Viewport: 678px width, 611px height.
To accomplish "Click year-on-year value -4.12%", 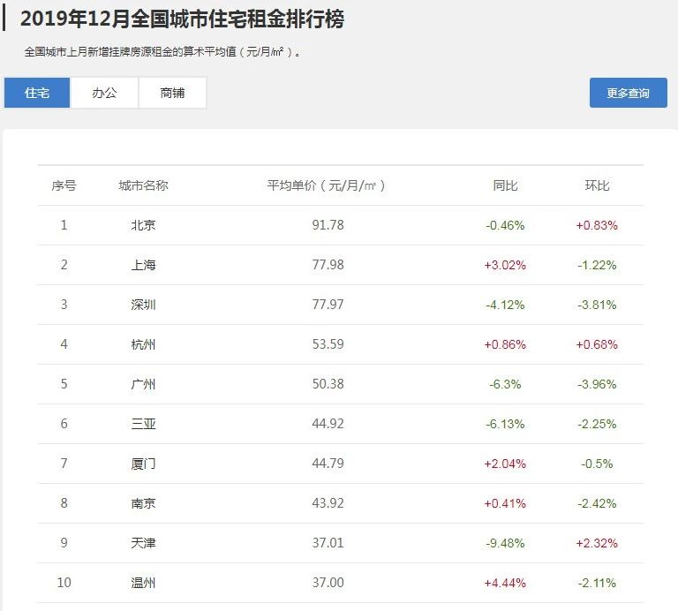I will [505, 305].
